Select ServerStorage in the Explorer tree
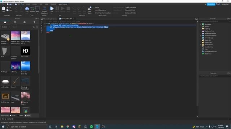The width and height of the screenshot is (231, 129). [209, 38]
